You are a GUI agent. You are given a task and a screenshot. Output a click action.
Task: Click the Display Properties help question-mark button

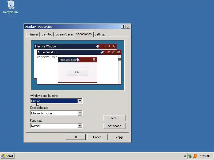click(123, 26)
